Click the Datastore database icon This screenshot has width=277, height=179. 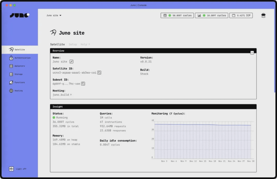[11, 66]
